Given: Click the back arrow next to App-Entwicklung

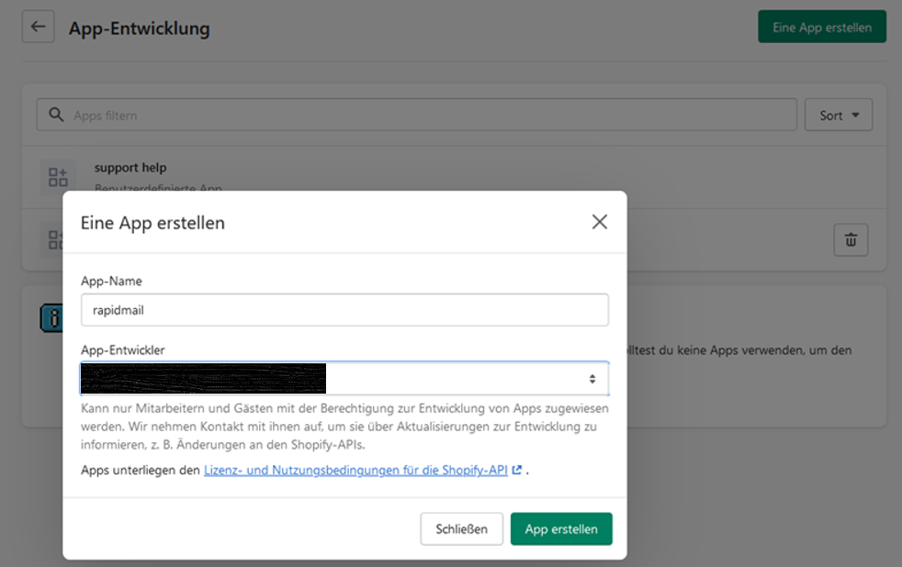Looking at the screenshot, I should click(x=38, y=27).
